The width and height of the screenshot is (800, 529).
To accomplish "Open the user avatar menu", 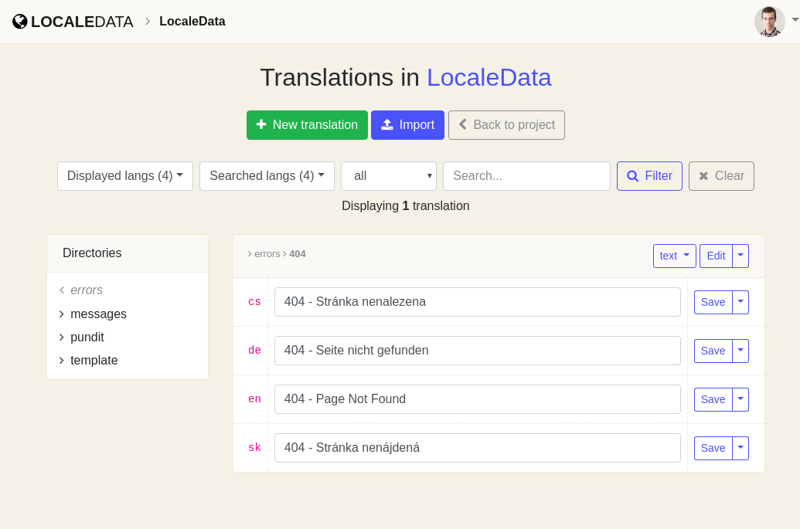I will coord(769,22).
